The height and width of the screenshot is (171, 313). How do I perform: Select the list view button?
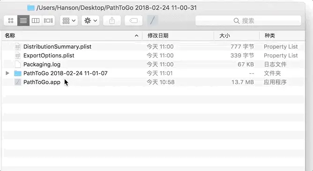pos(23,21)
